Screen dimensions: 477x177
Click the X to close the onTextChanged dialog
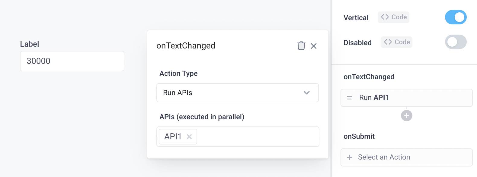pyautogui.click(x=314, y=46)
